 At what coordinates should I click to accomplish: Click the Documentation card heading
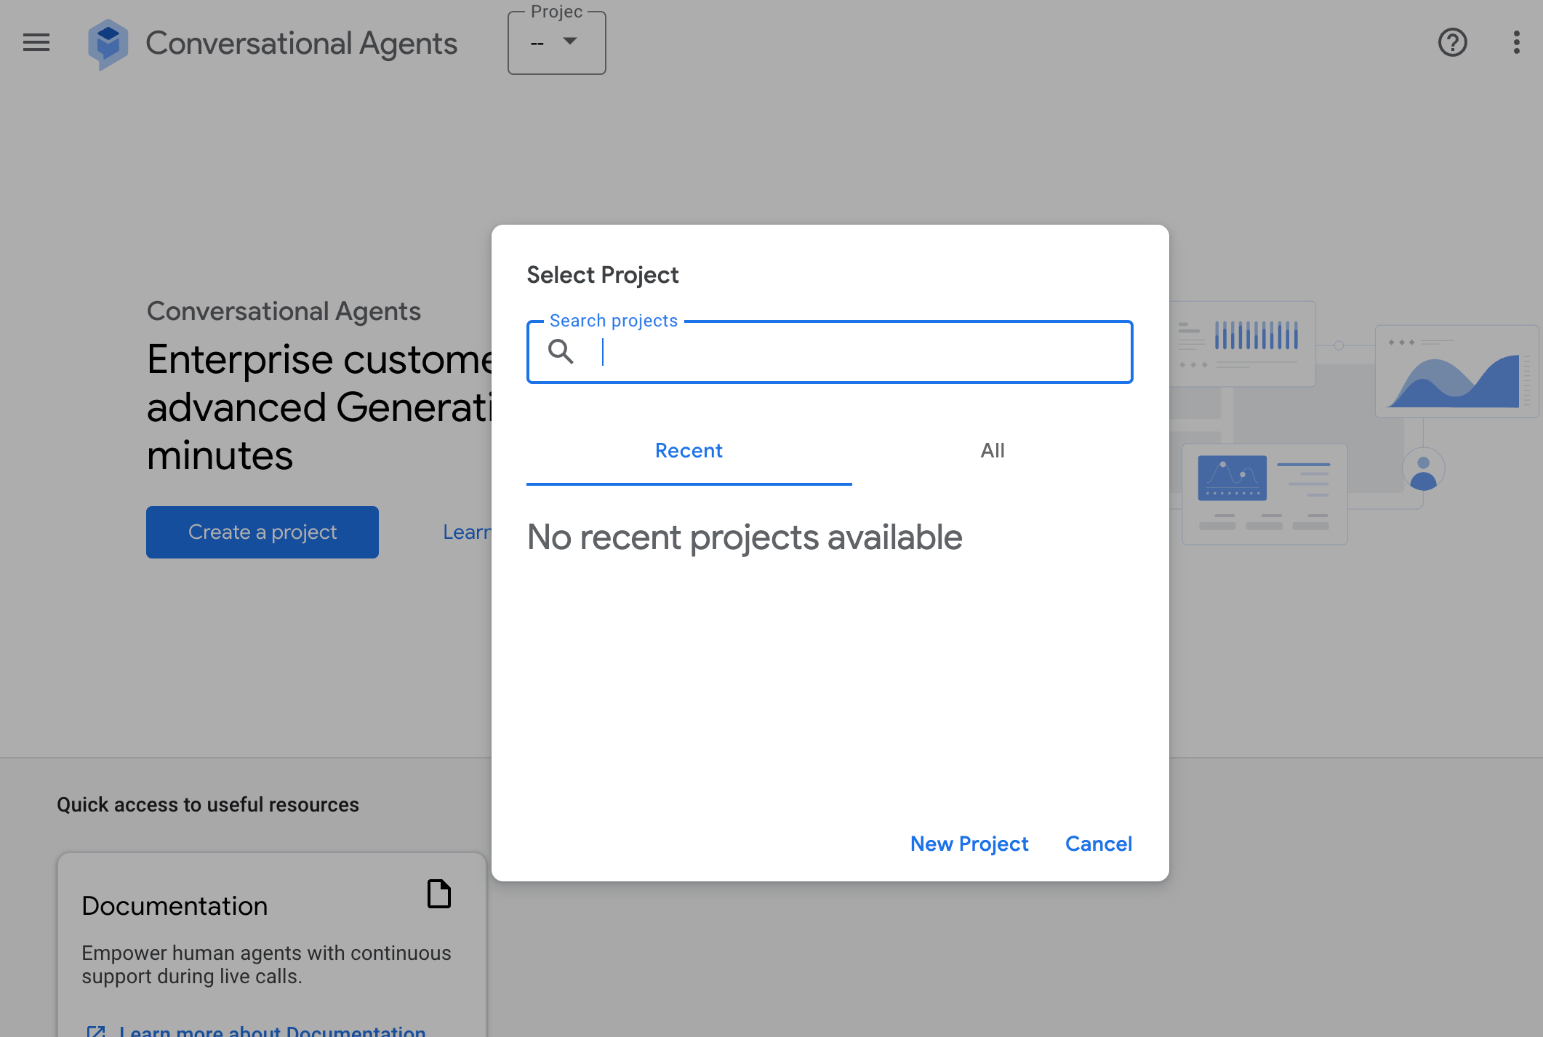click(175, 906)
